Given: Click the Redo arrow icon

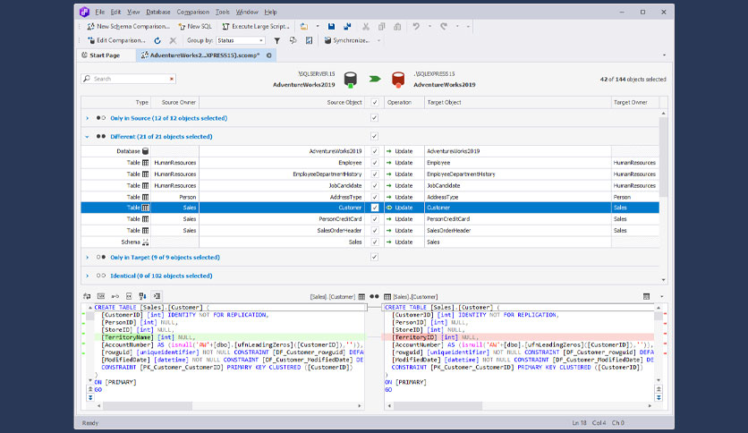Looking at the screenshot, I should coord(444,26).
